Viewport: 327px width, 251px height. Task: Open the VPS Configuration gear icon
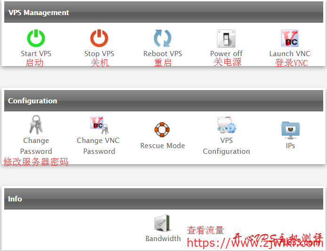[x=226, y=125]
